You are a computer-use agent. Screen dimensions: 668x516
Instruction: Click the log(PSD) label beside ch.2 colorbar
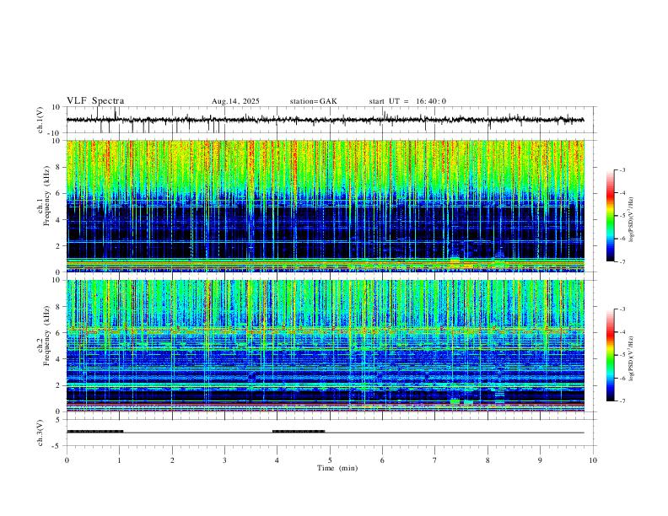[631, 359]
